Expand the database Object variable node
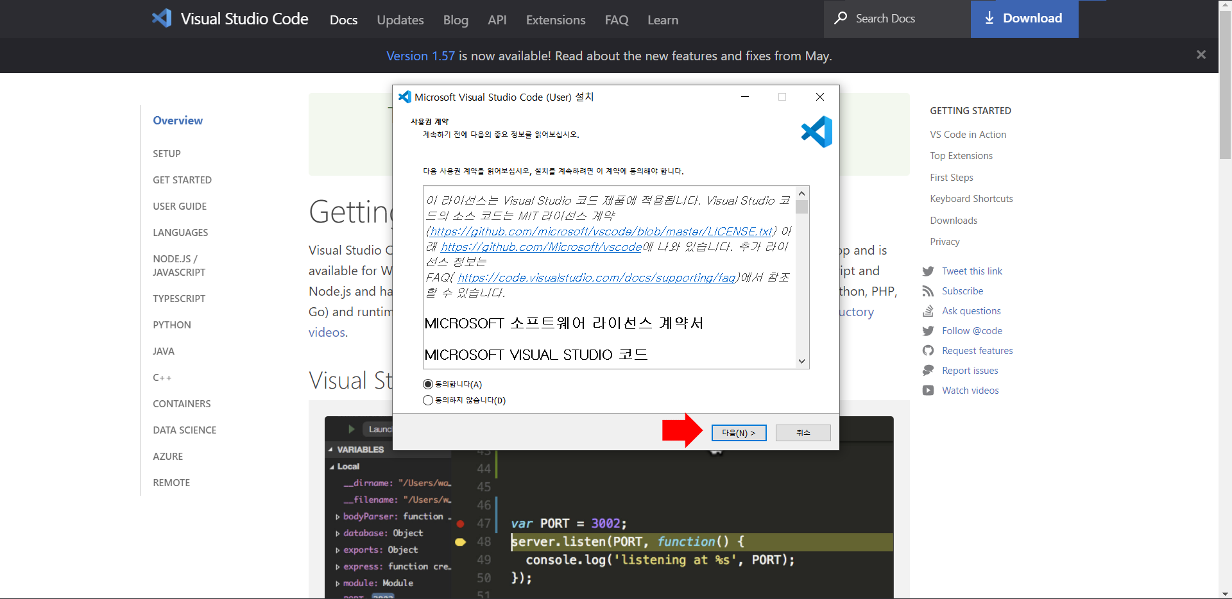The image size is (1232, 599). pyautogui.click(x=338, y=533)
